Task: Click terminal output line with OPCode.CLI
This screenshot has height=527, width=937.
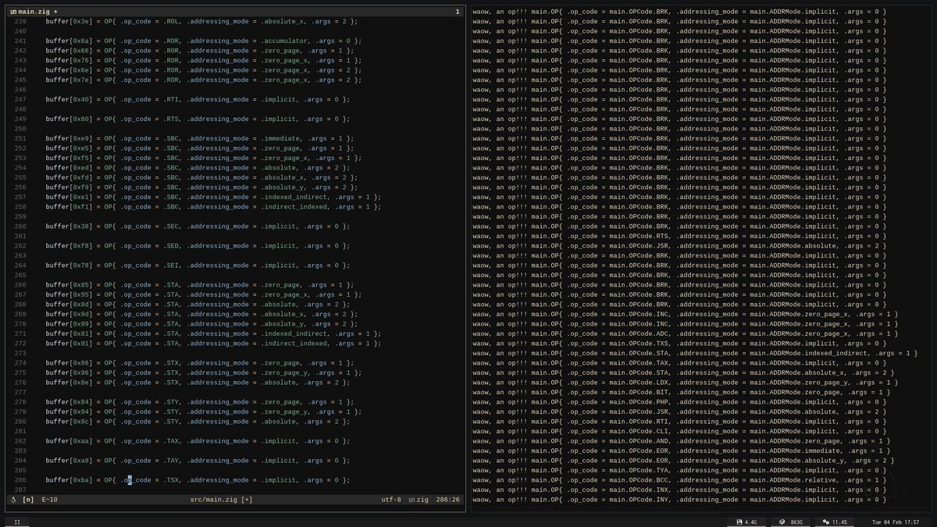Action: click(679, 431)
